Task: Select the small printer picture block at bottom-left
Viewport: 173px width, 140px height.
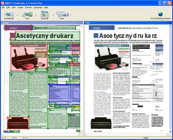Action: (x=18, y=123)
